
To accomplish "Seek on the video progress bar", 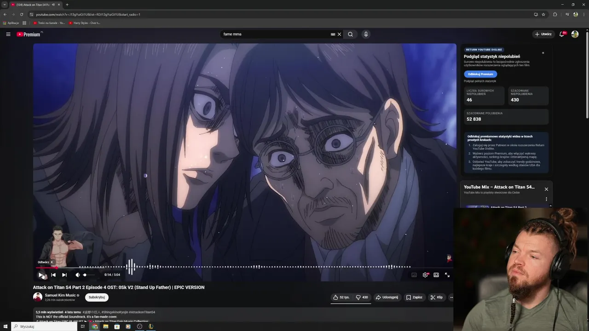I will pyautogui.click(x=244, y=267).
